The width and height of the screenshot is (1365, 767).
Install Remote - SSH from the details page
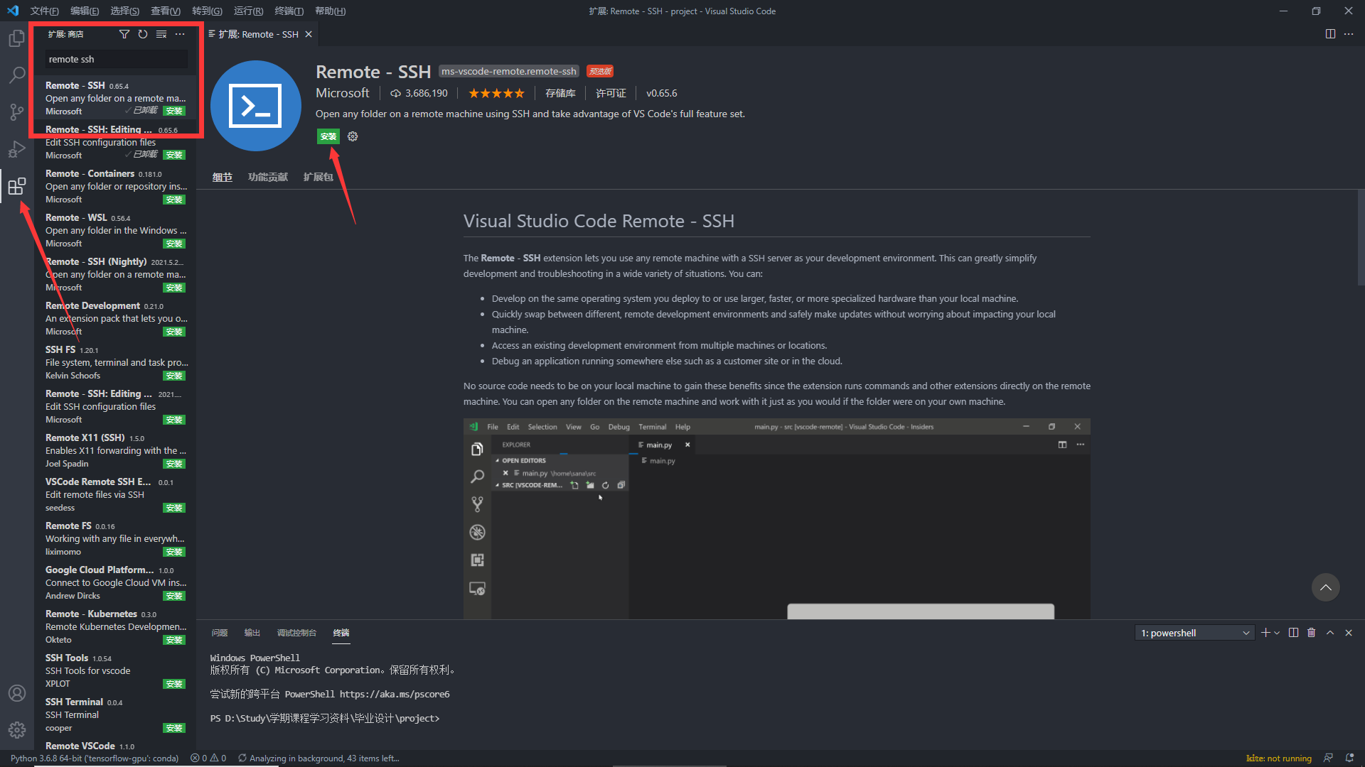[328, 136]
